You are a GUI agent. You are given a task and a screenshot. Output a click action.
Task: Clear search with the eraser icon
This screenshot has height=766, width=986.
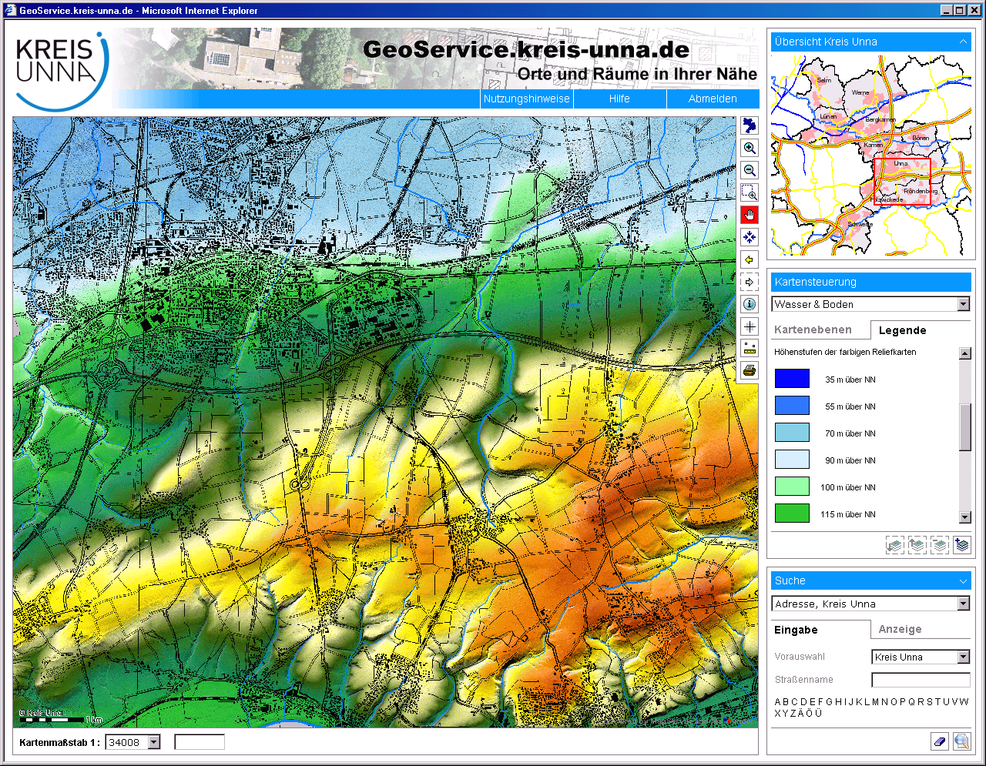[x=940, y=741]
